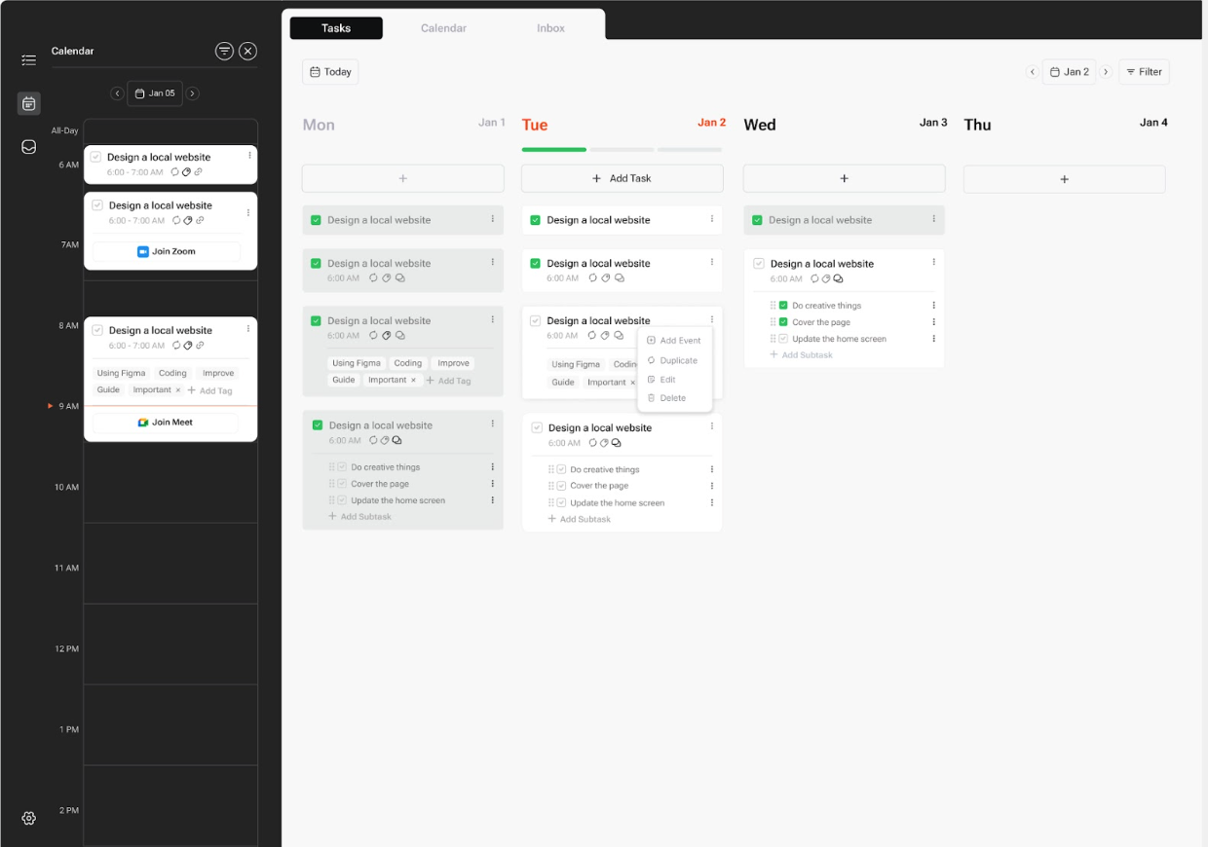Open options for Wednesday's Do creative things subtask
The height and width of the screenshot is (847, 1208).
point(933,306)
